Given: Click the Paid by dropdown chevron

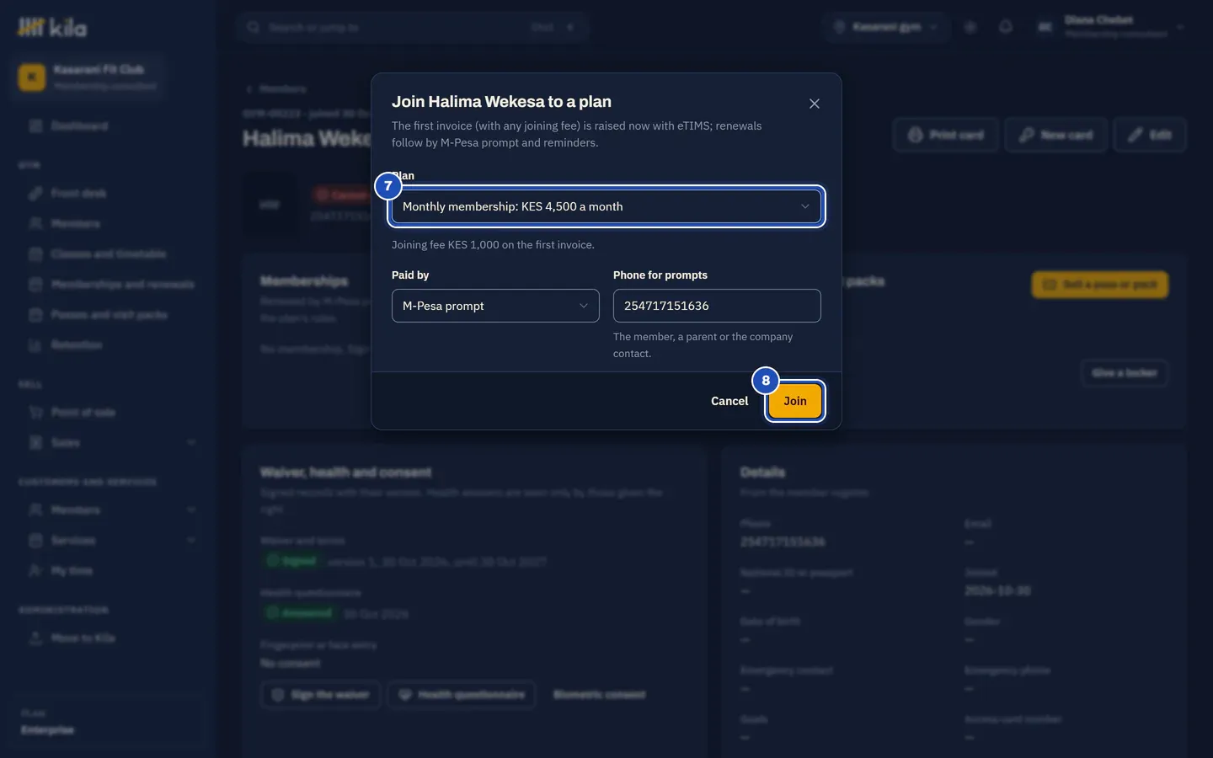Looking at the screenshot, I should coord(583,306).
